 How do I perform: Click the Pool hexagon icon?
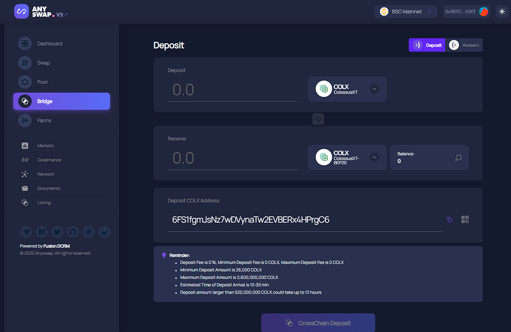[x=25, y=82]
